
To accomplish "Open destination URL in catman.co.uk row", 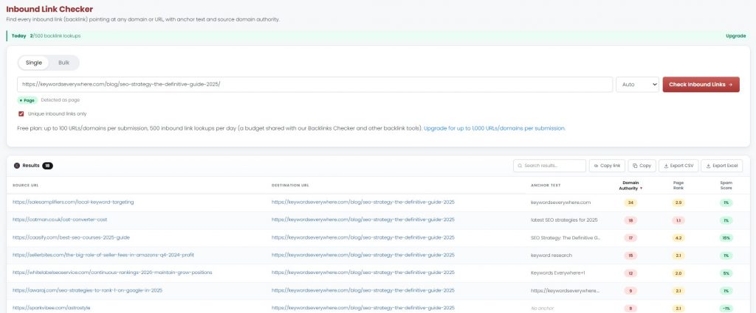I will tap(363, 219).
